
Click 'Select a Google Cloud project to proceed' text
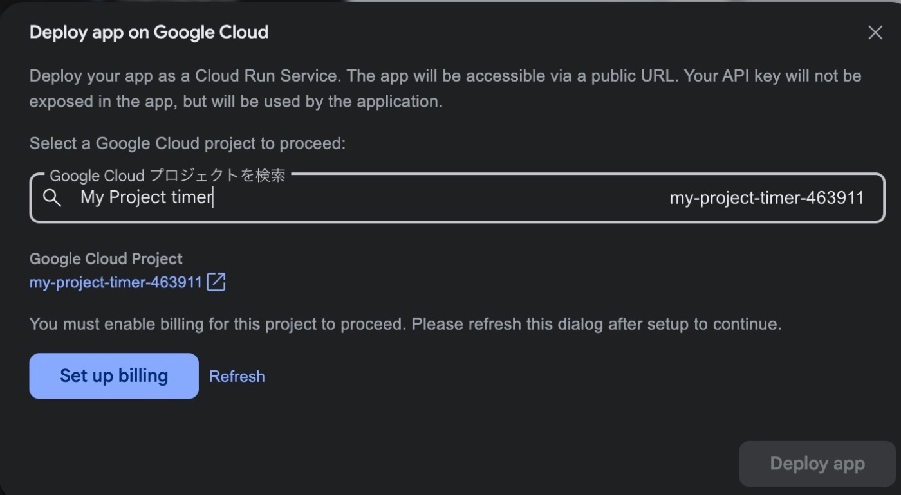(187, 143)
